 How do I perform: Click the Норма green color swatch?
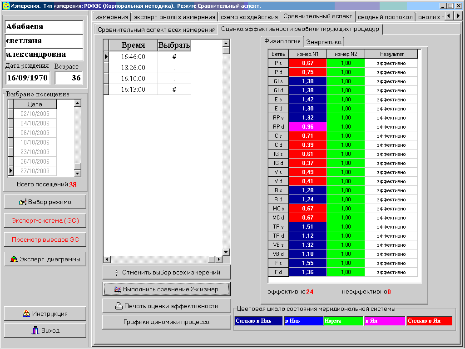click(x=343, y=321)
